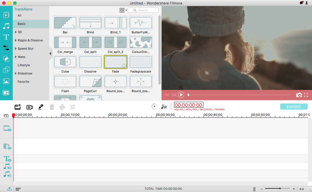Screen dimensions: 312x192
Task: Click the split scissors icon
Action: coord(62,107)
